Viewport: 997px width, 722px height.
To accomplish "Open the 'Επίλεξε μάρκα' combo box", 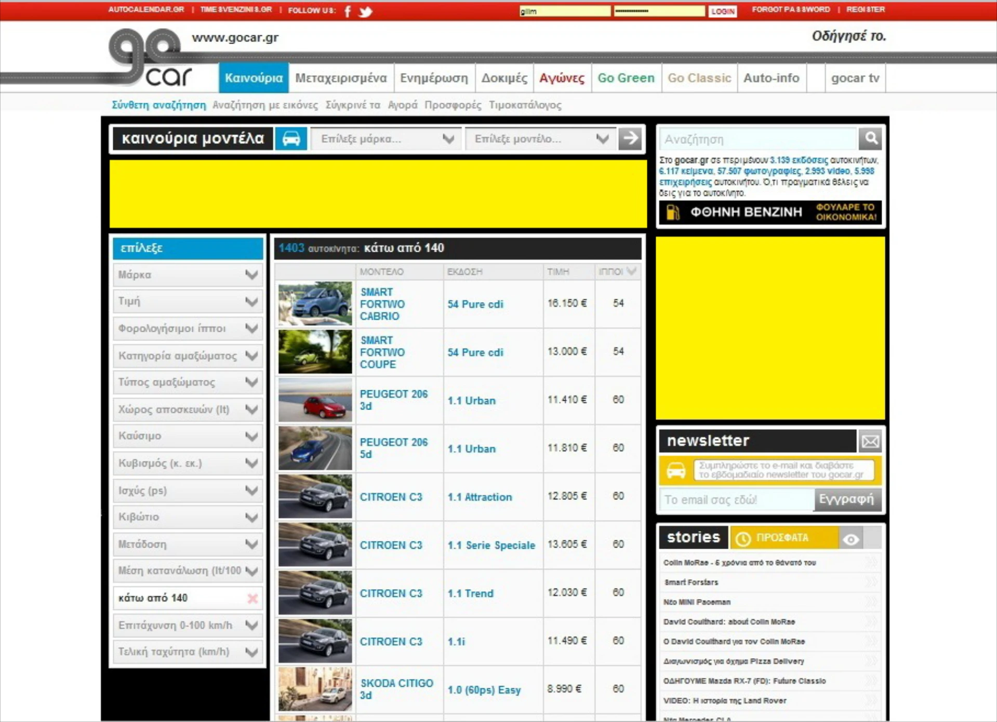I will [x=386, y=139].
